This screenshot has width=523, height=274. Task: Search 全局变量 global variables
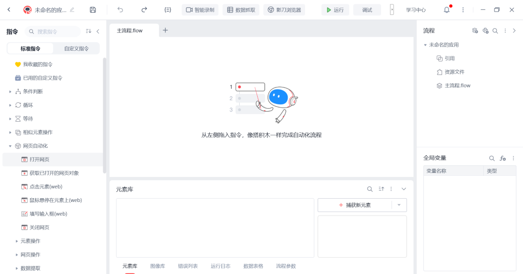coord(492,158)
